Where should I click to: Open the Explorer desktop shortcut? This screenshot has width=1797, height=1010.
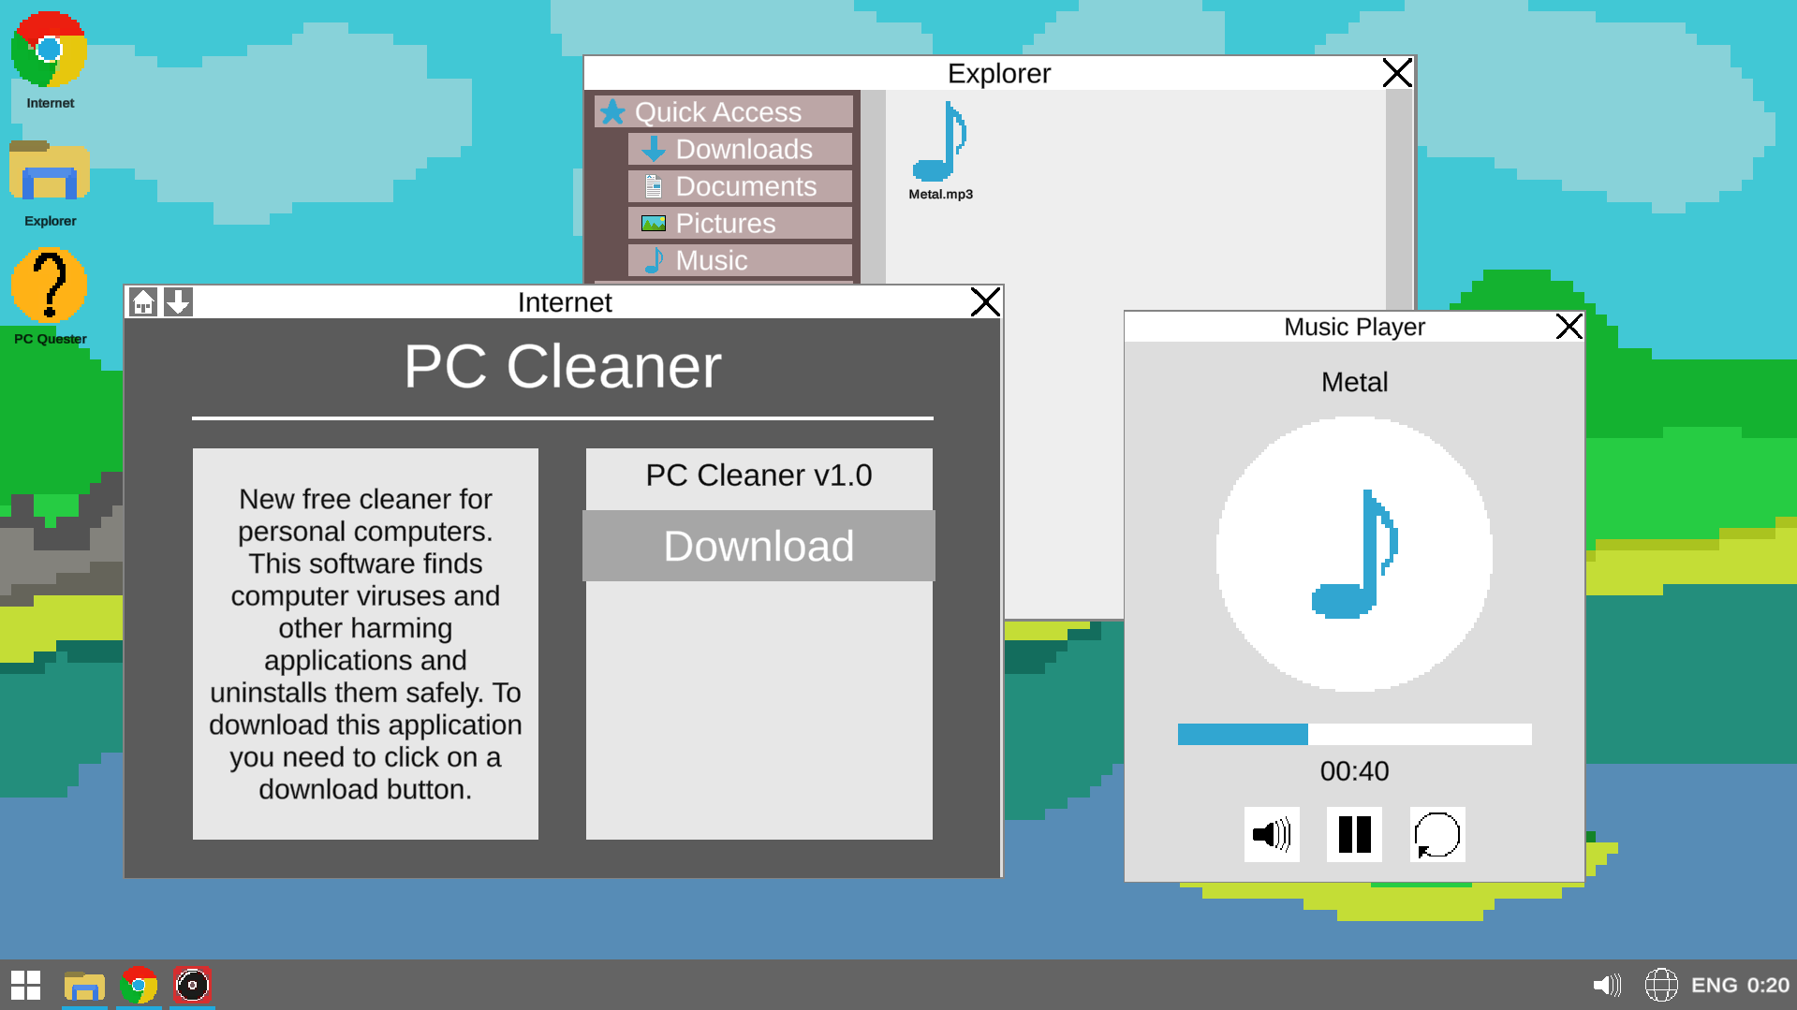click(50, 183)
